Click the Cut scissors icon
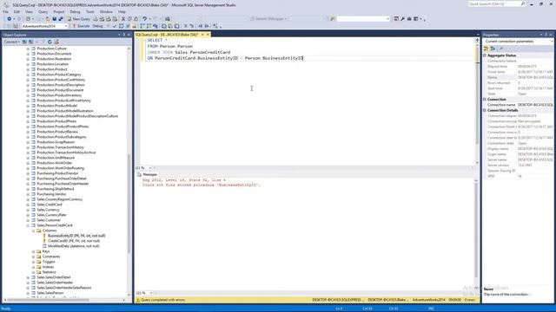This screenshot has height=312, width=556. coord(123,19)
